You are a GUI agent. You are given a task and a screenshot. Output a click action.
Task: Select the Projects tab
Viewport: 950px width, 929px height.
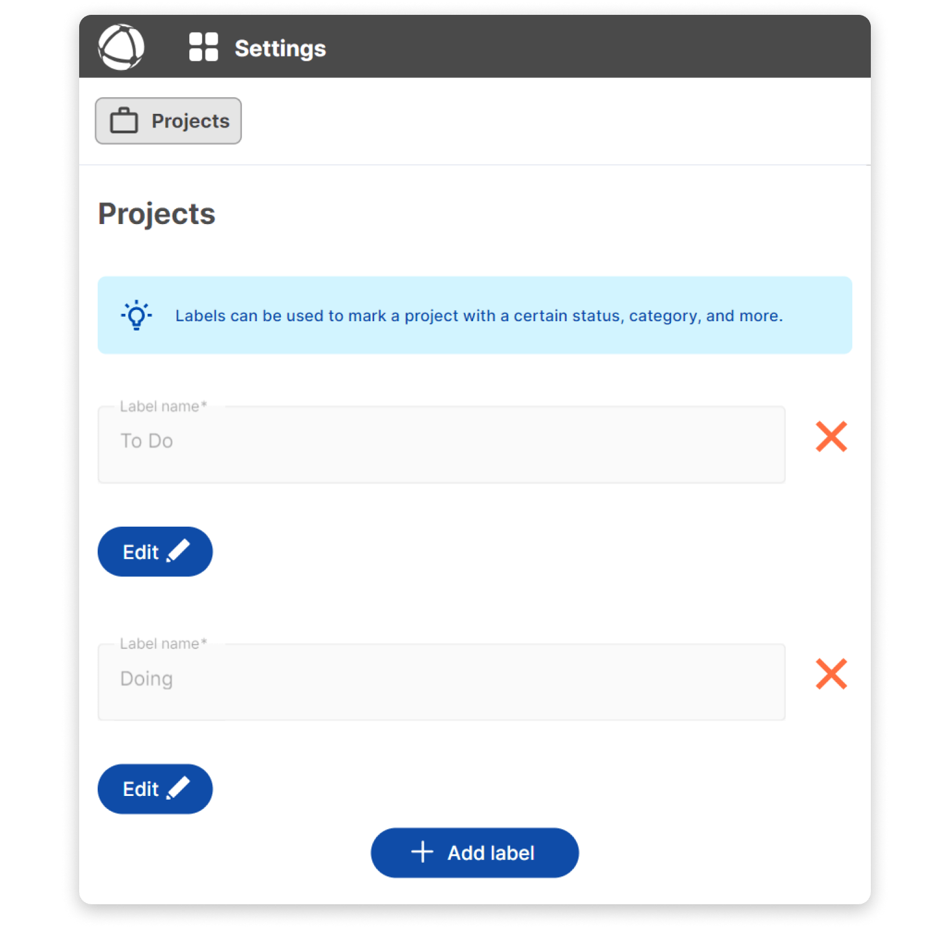click(168, 121)
